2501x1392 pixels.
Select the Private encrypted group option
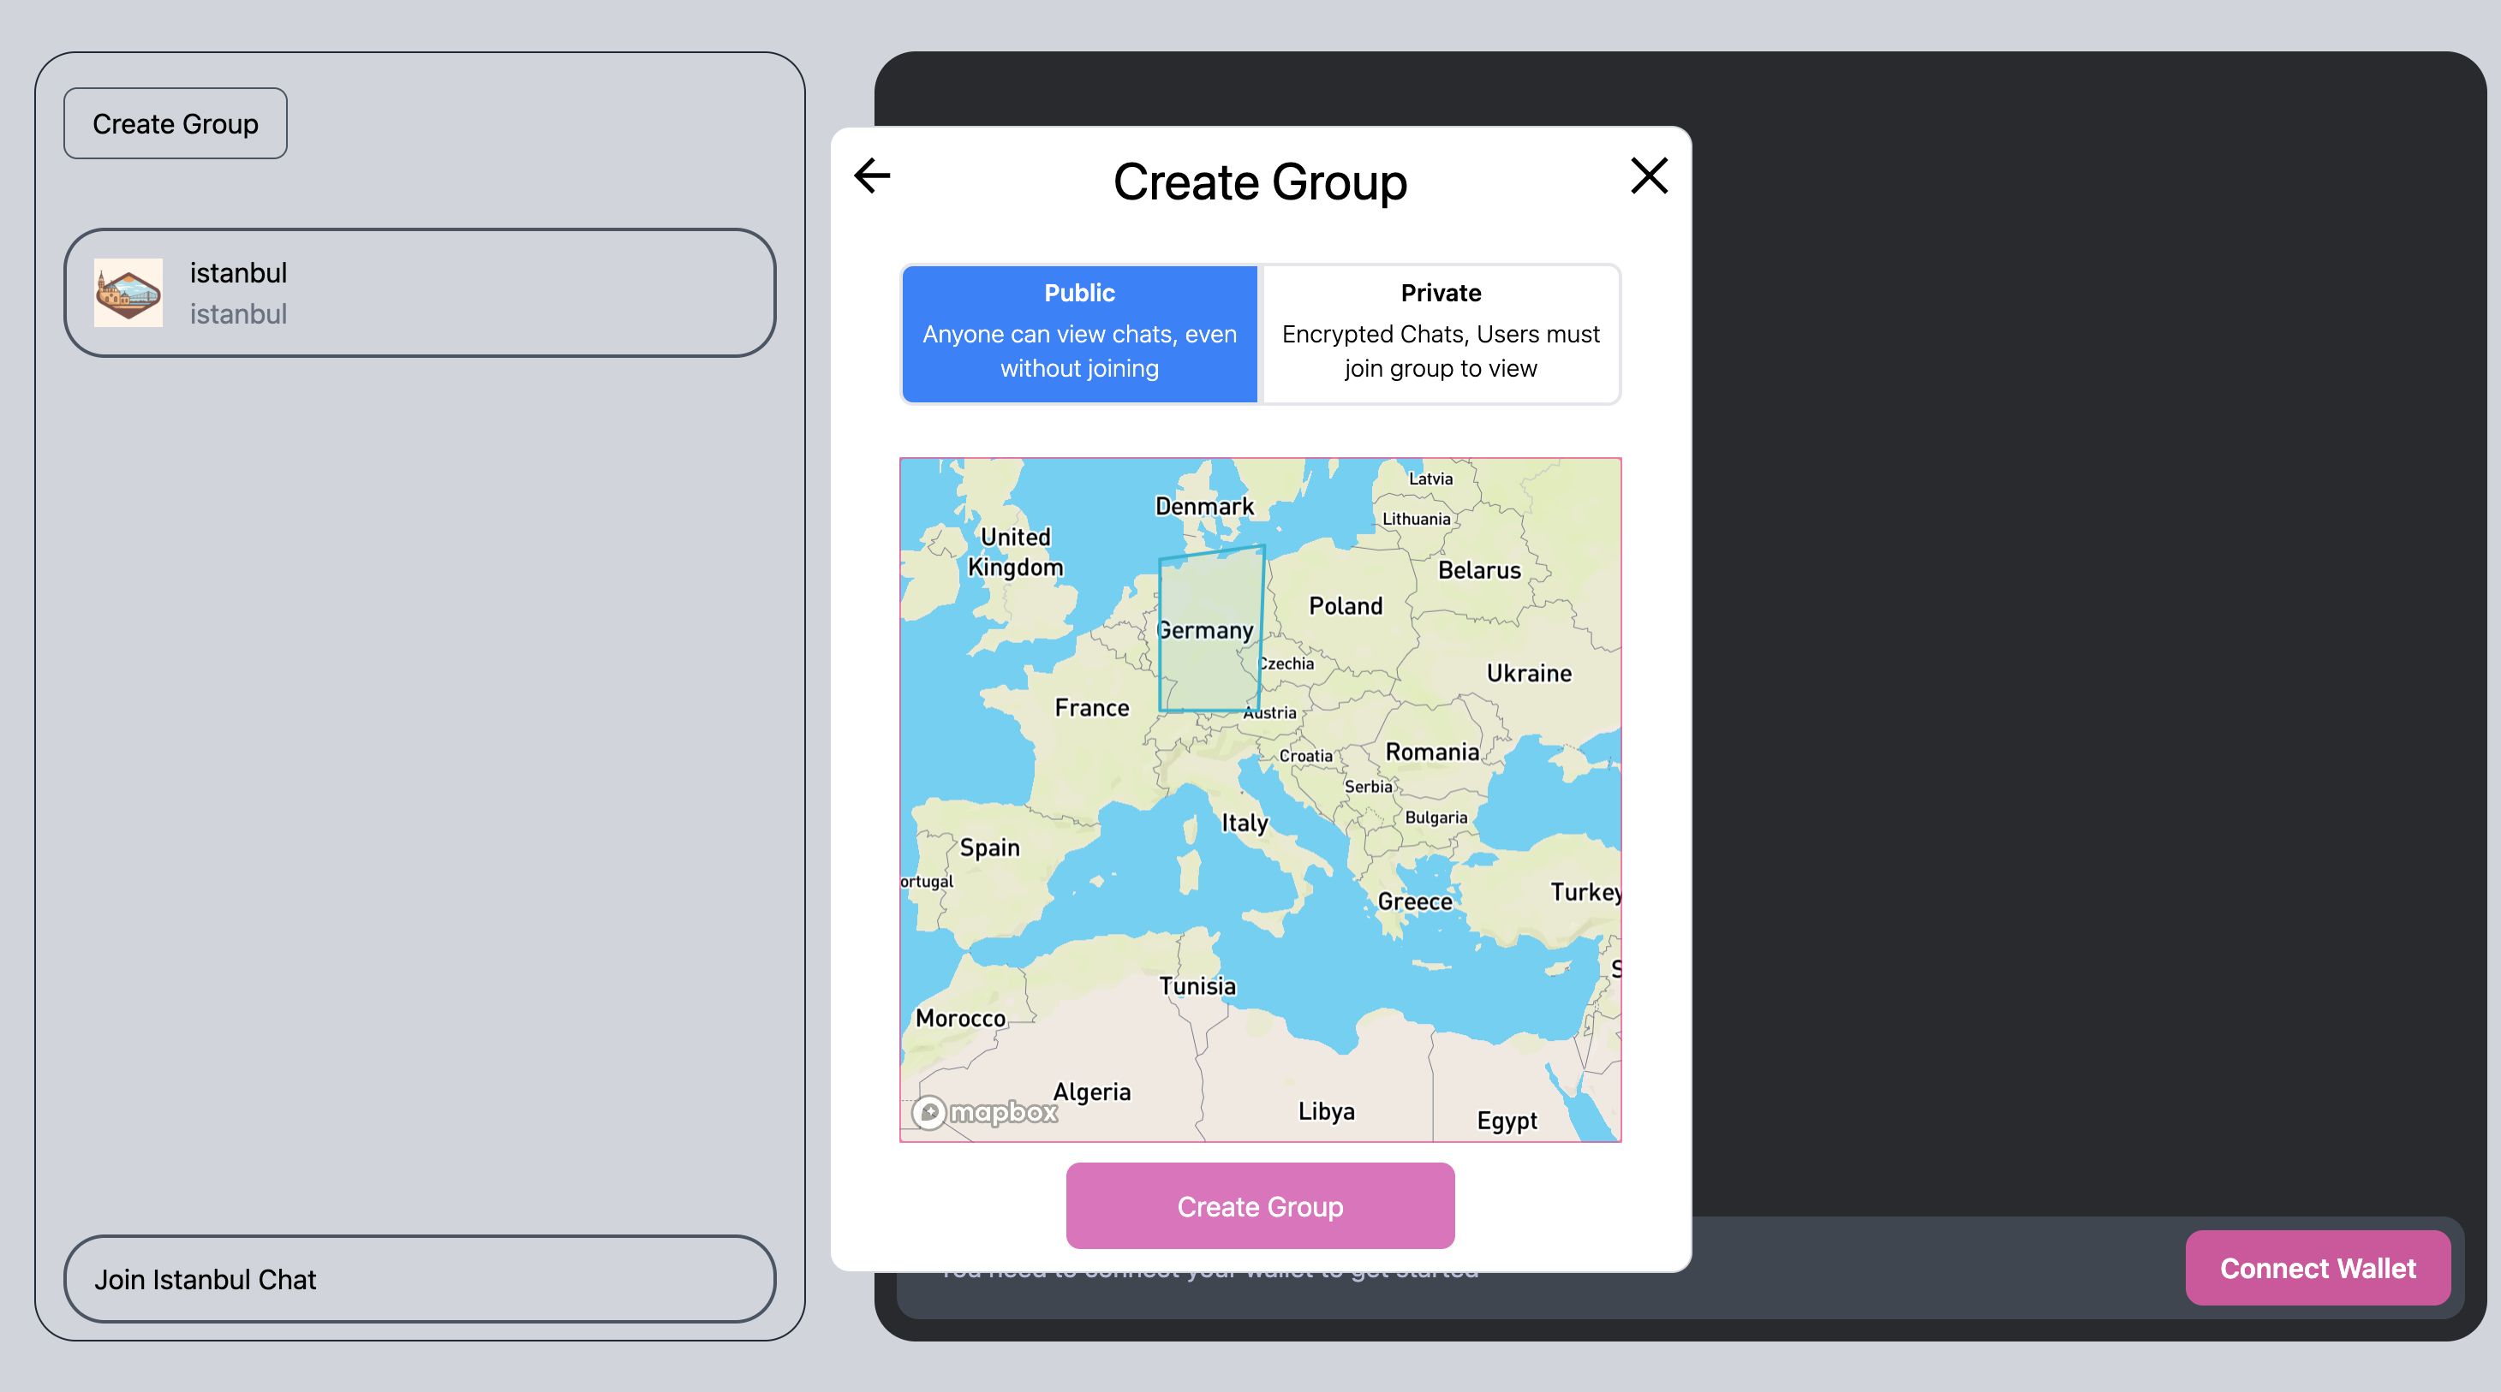point(1440,333)
